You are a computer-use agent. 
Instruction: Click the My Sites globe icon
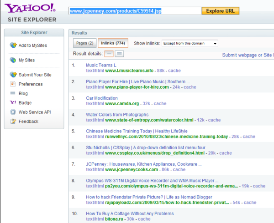(13, 60)
